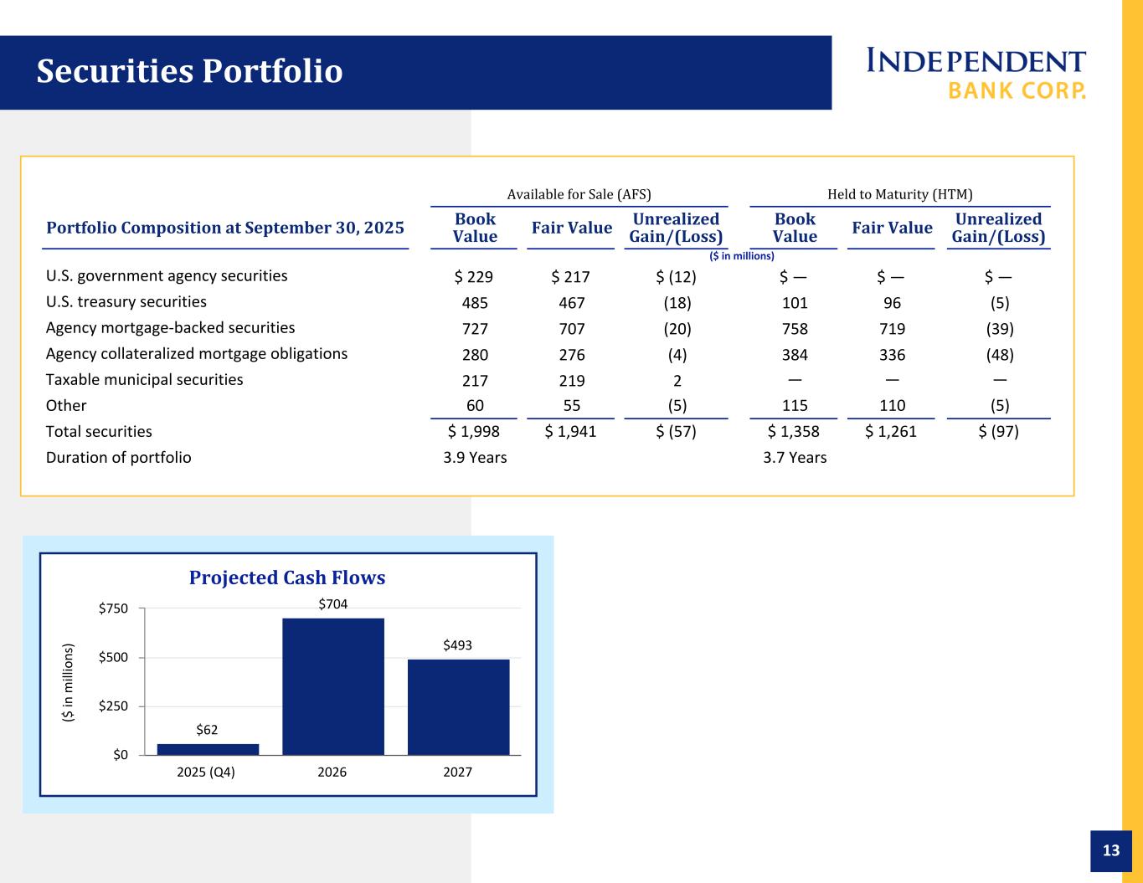
Task: Select the Available for Sale (AFS) header
Action: click(x=579, y=194)
